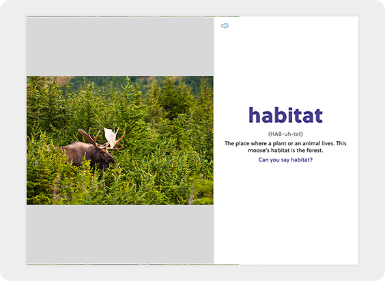Click the gray area below the photo

coord(120,235)
